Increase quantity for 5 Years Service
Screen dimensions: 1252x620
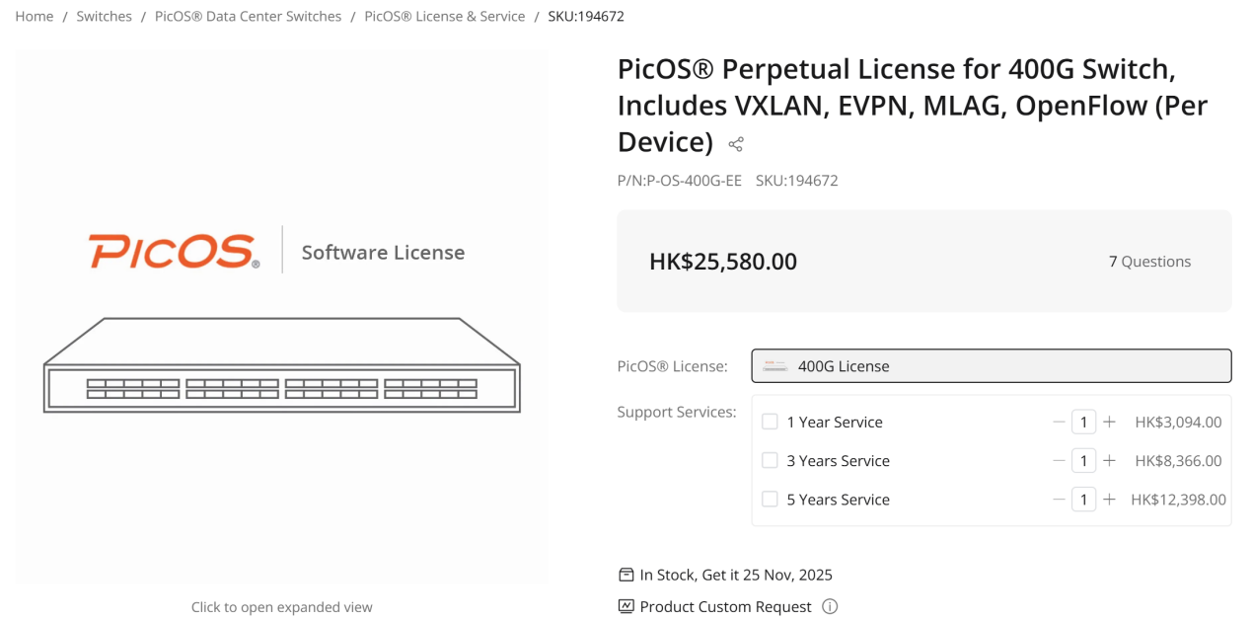point(1109,500)
